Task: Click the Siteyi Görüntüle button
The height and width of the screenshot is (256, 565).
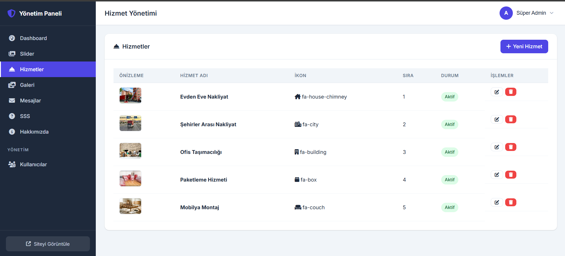Action: click(x=48, y=244)
